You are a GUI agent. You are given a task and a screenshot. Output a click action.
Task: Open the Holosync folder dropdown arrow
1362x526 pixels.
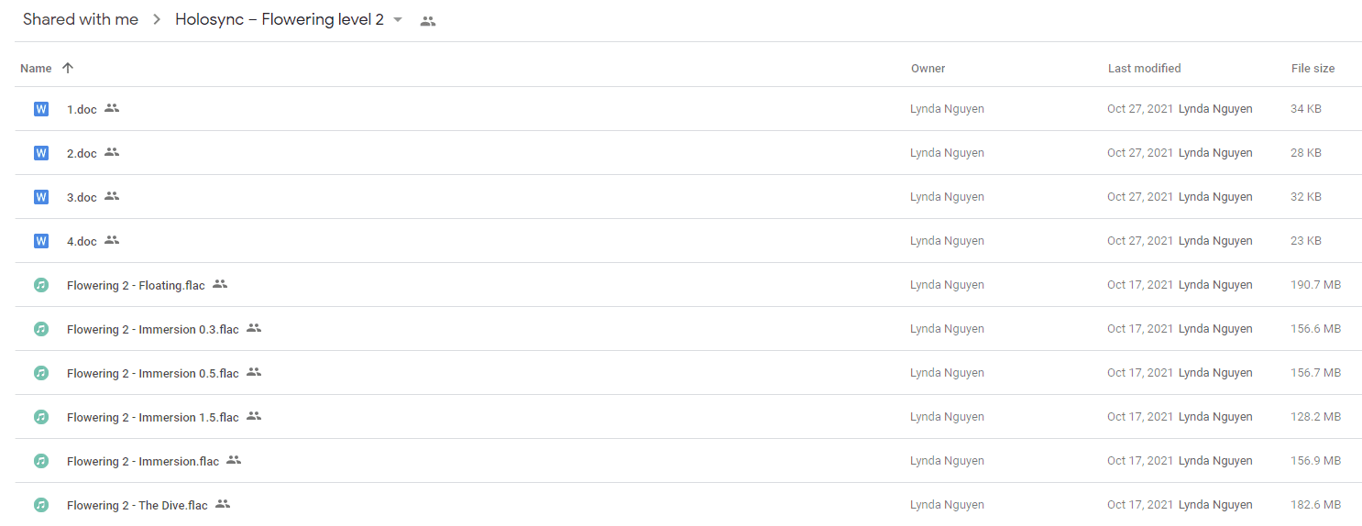point(398,20)
